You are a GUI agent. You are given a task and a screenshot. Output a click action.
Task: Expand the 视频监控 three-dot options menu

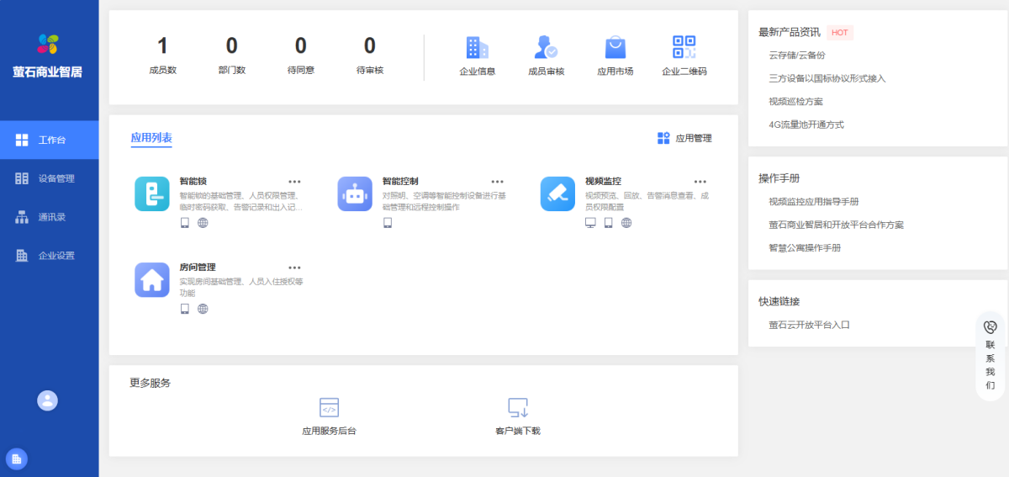tap(700, 182)
